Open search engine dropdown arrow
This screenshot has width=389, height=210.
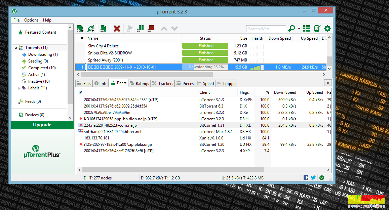[299, 29]
